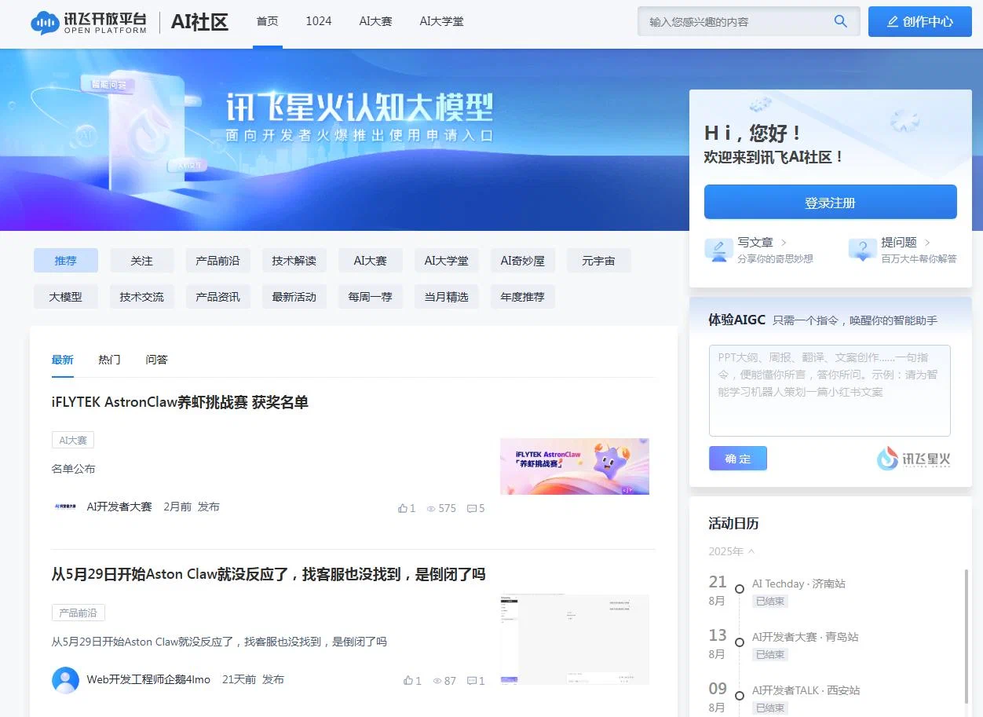
Task: Select the AI大赛 category filter chip
Action: [371, 261]
